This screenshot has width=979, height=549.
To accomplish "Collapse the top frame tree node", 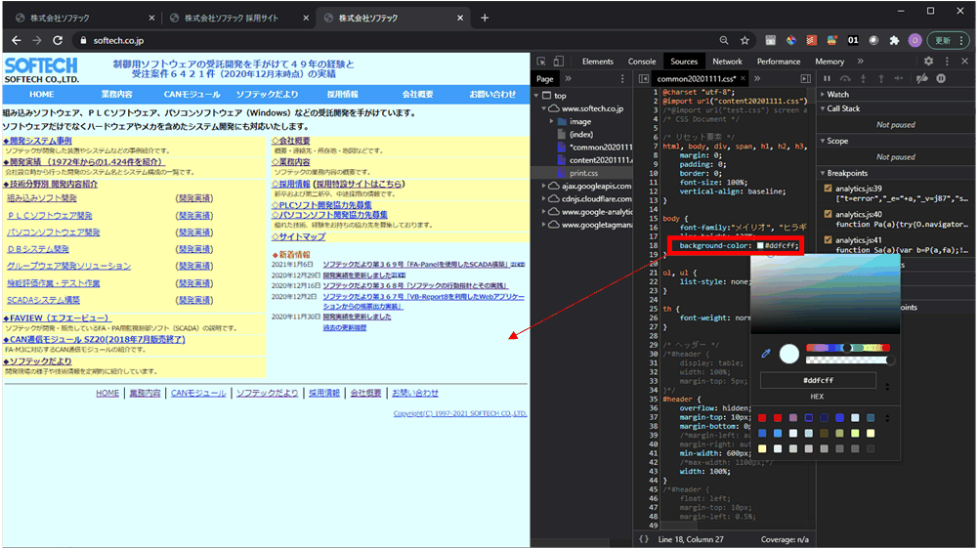I will [536, 96].
